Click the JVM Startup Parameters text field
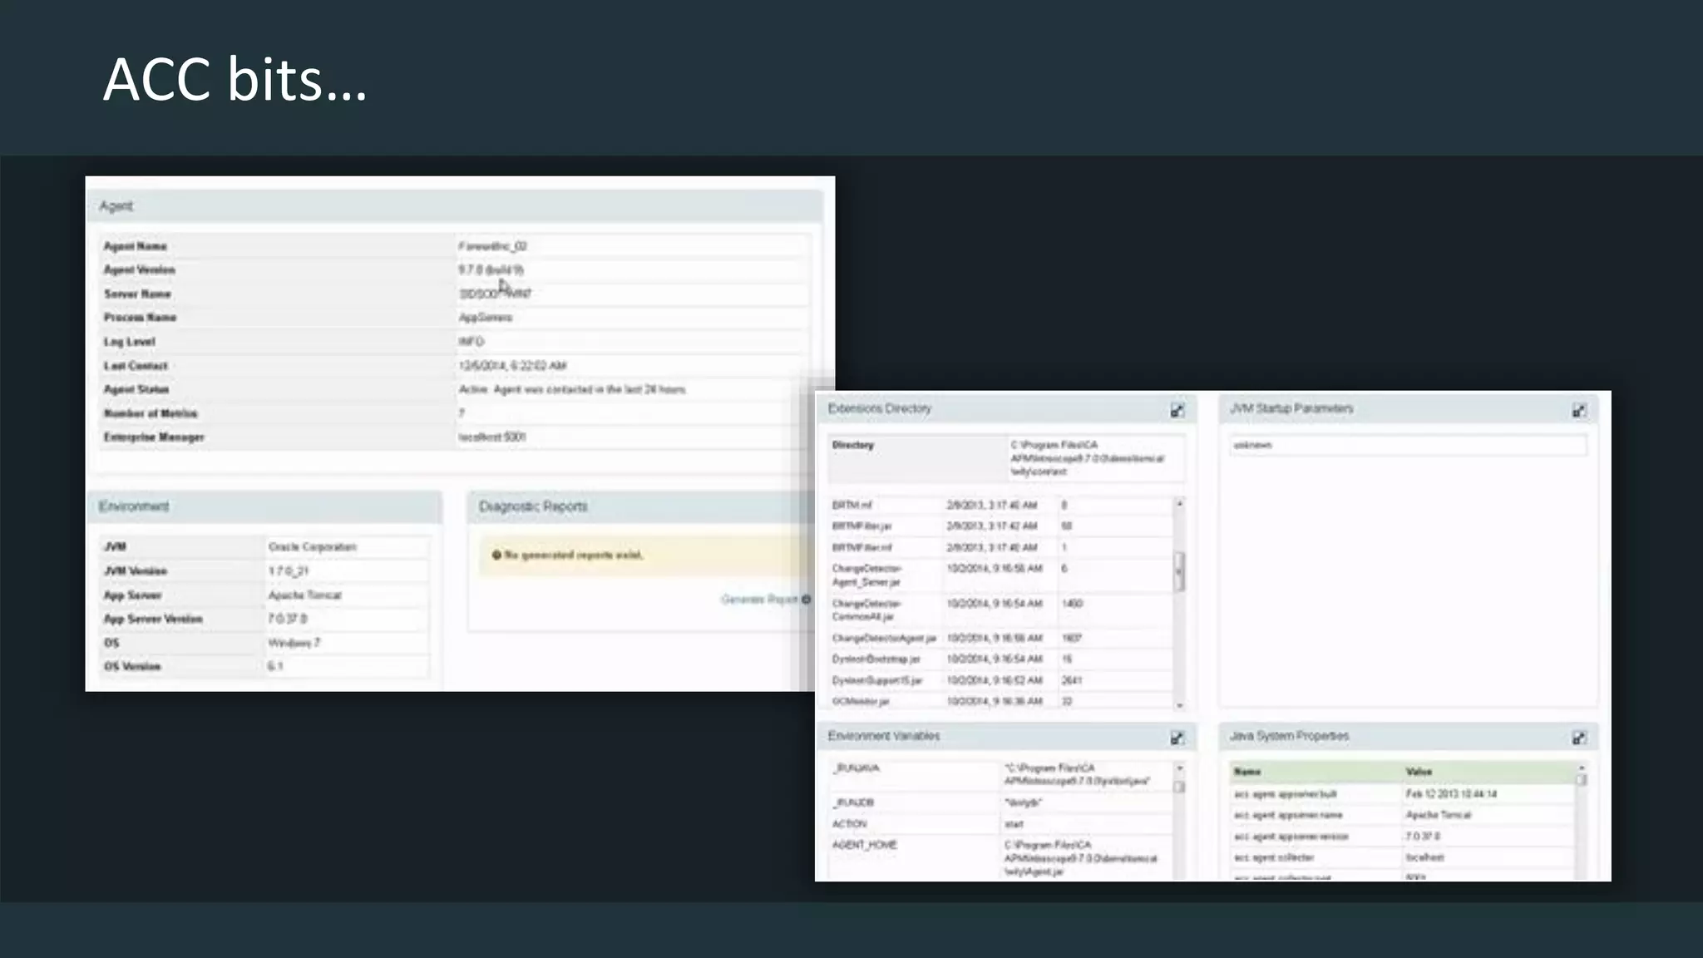 [x=1407, y=446]
